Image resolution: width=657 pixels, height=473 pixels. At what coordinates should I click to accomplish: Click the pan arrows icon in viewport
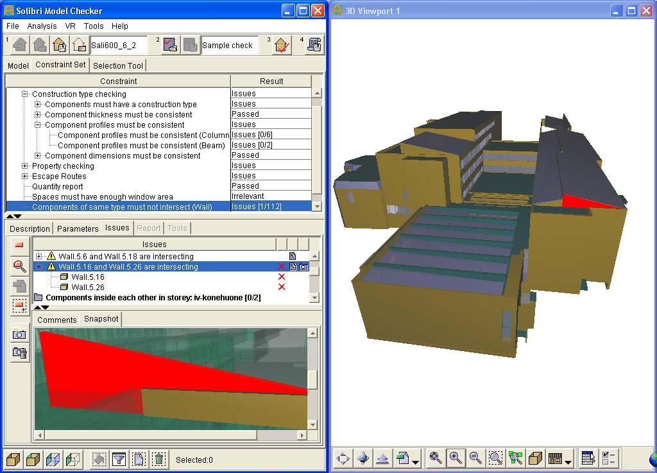[343, 458]
